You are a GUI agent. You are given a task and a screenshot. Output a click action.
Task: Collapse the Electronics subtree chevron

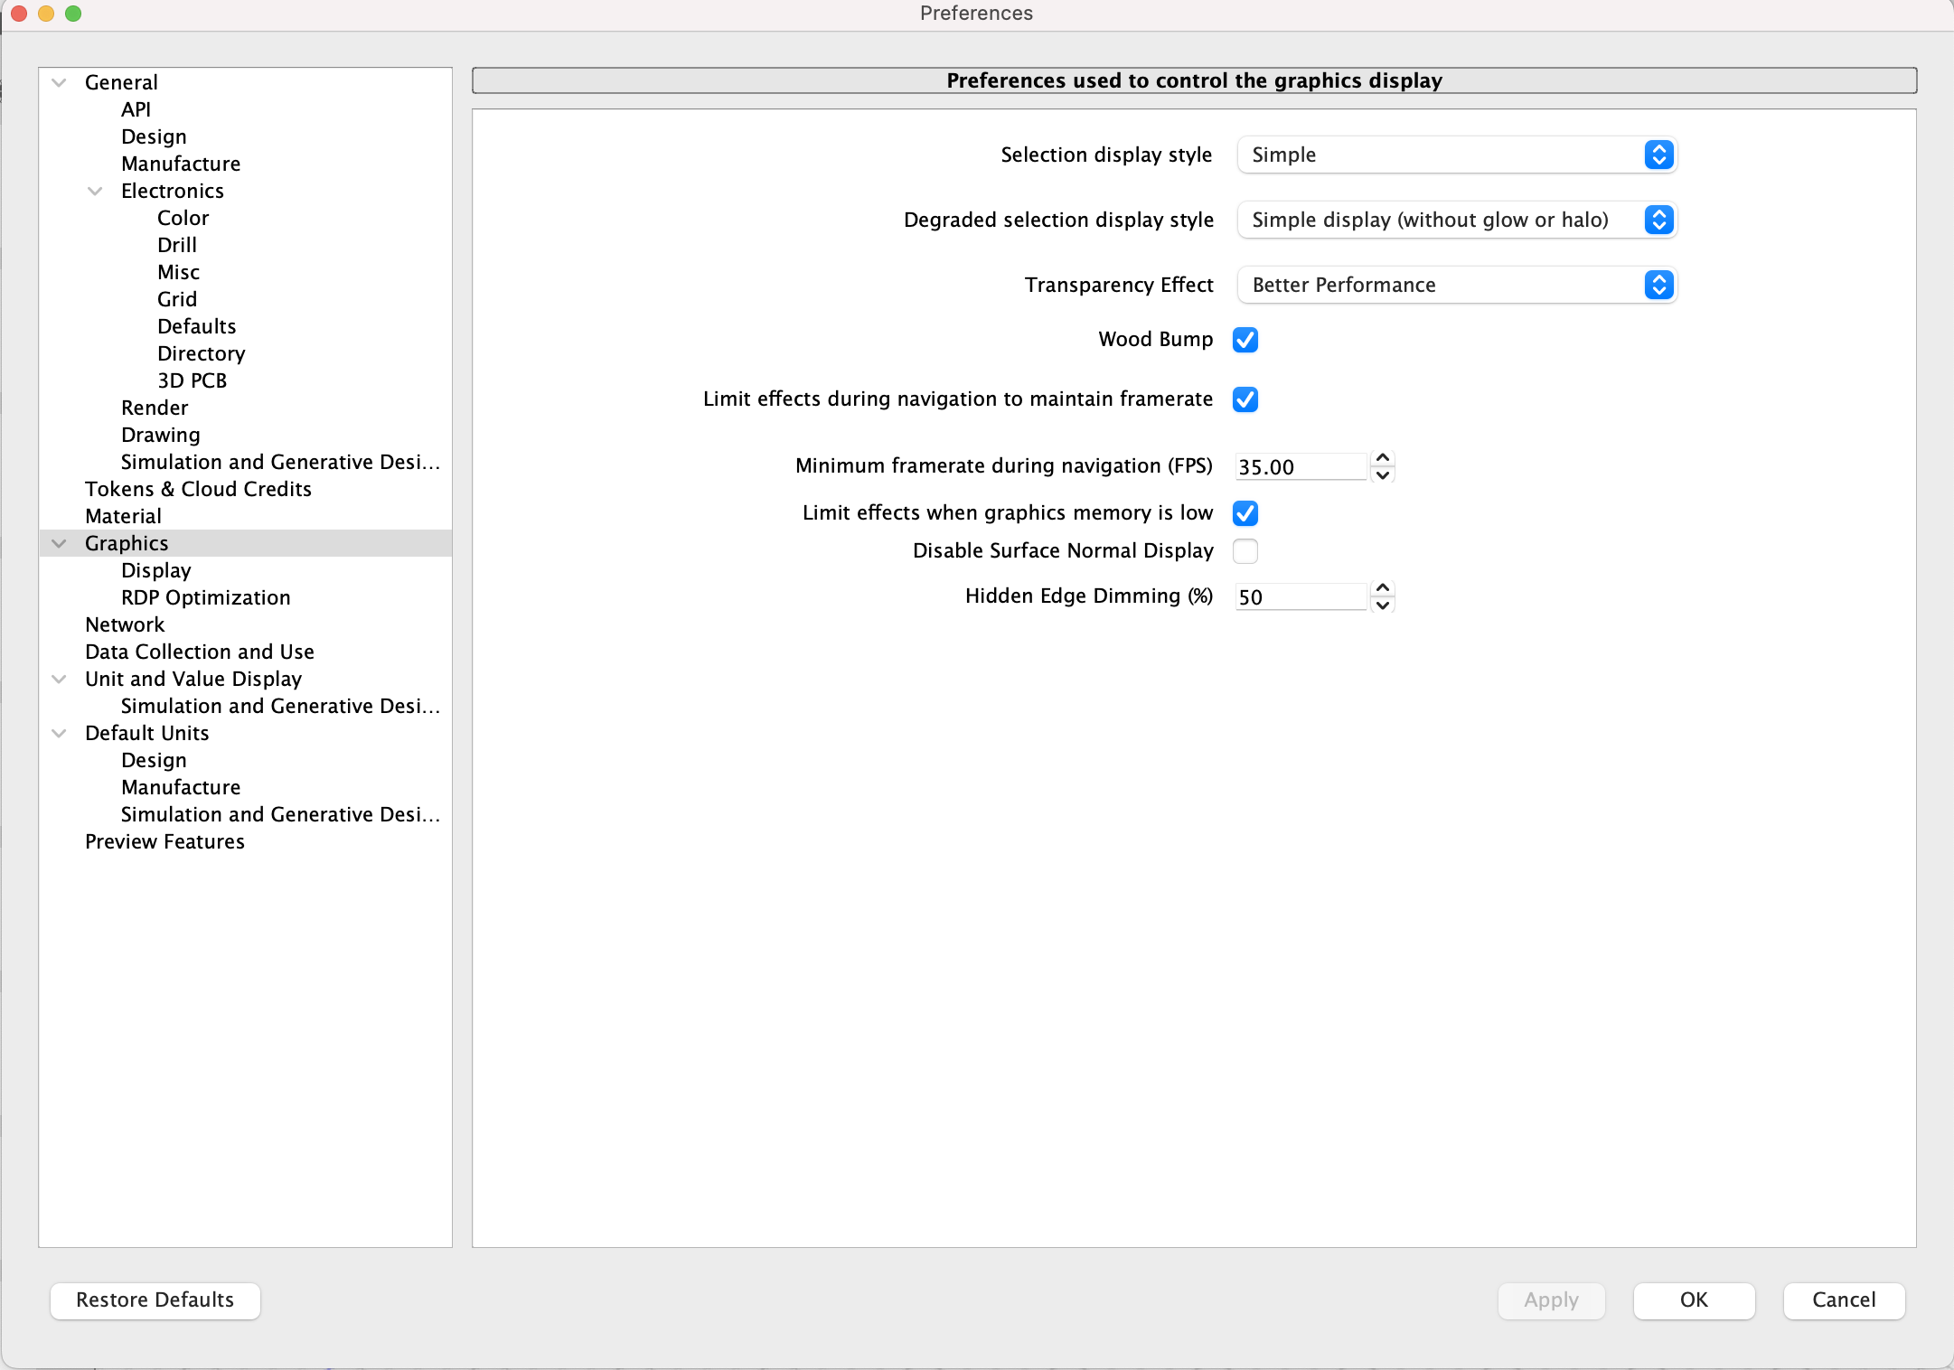tap(95, 191)
